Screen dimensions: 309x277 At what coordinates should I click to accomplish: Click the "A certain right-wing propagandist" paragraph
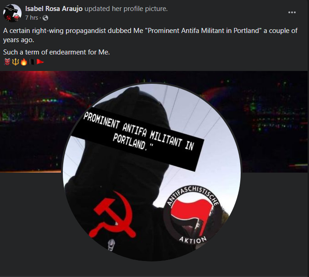click(150, 35)
